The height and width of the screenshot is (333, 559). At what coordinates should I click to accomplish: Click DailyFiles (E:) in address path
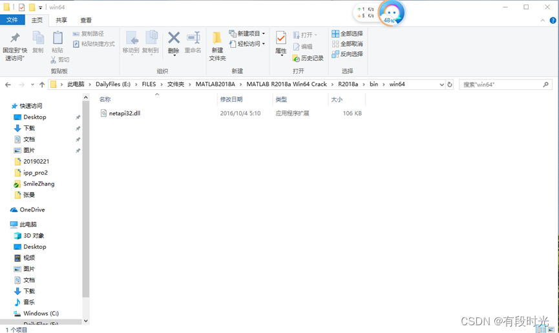[x=113, y=84]
